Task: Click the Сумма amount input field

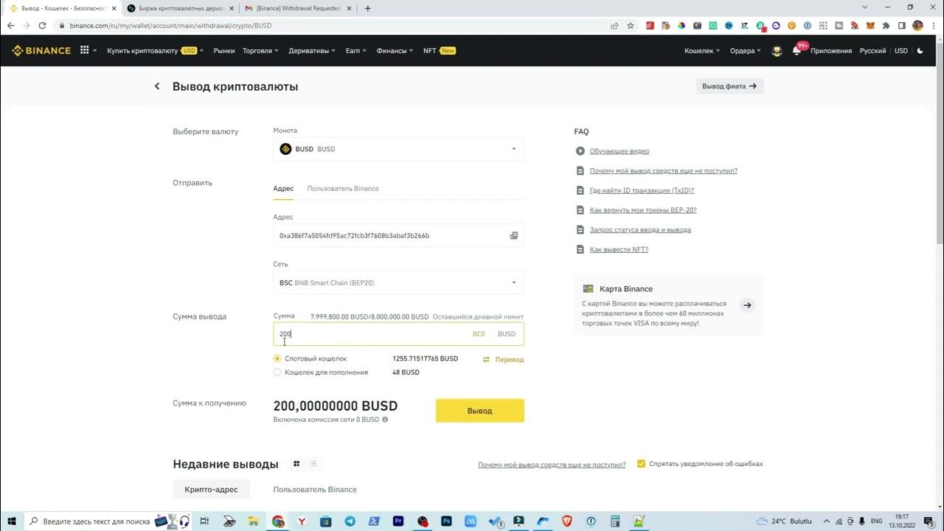Action: [x=398, y=334]
